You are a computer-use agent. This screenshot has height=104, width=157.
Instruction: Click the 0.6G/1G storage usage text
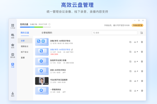click(x=34, y=24)
